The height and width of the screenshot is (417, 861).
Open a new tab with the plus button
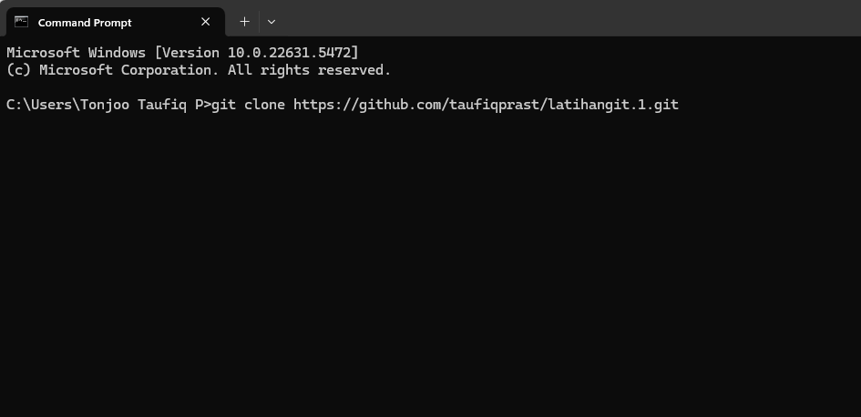tap(244, 22)
